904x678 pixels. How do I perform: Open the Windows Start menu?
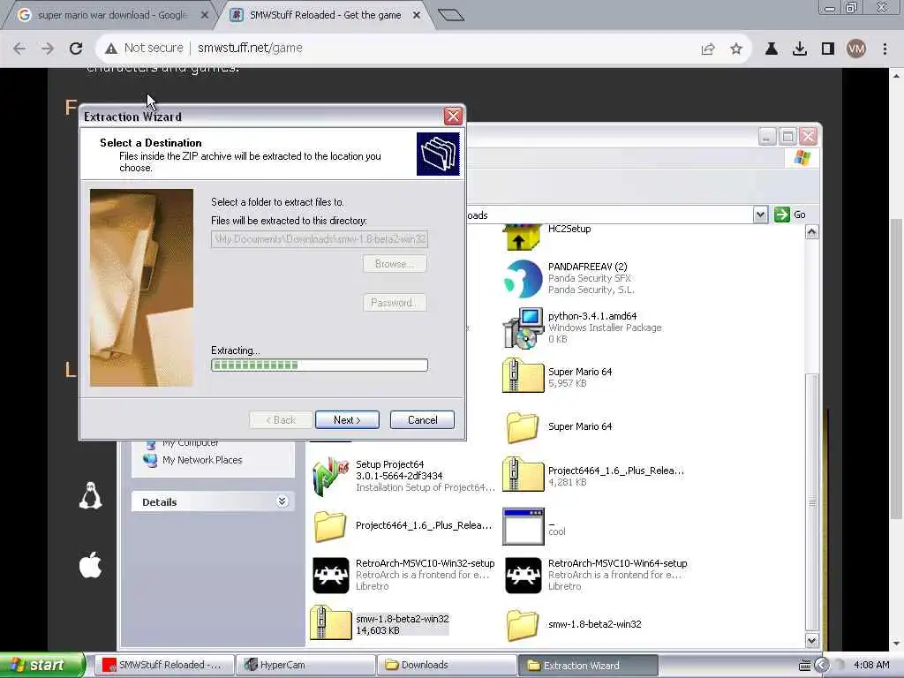[42, 666]
